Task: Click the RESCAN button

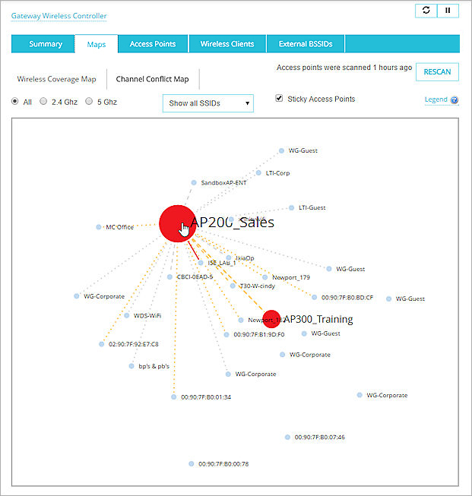Action: (437, 72)
